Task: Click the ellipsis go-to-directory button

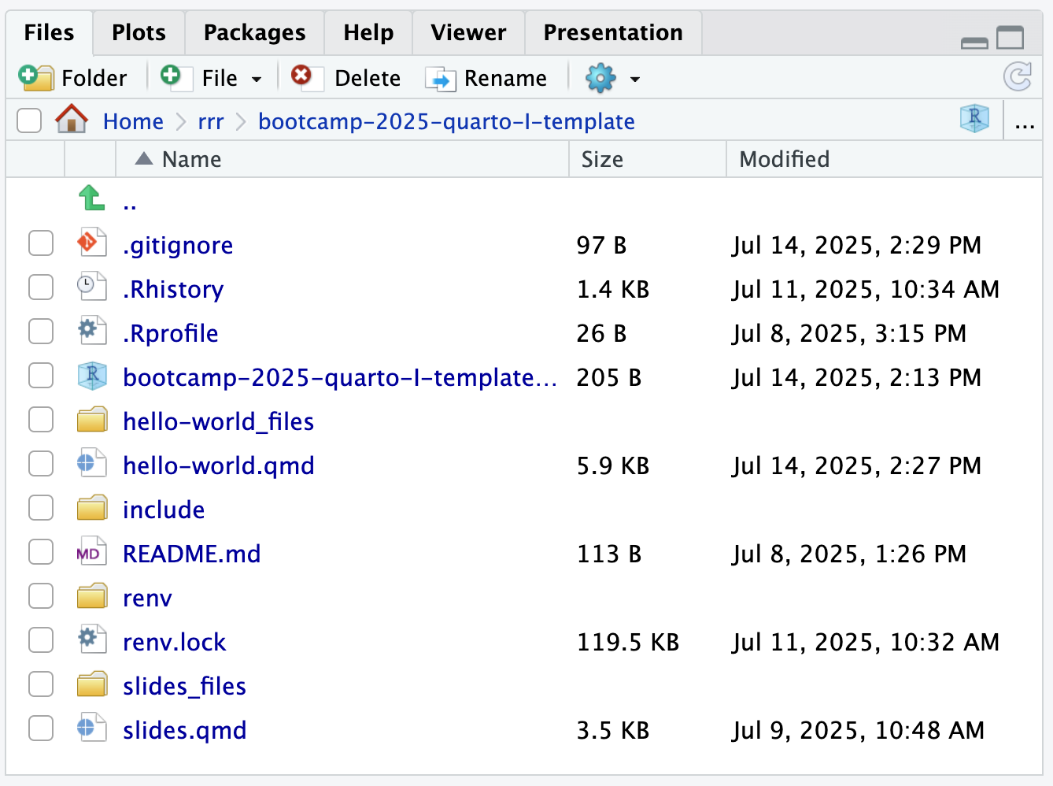Action: (1025, 122)
